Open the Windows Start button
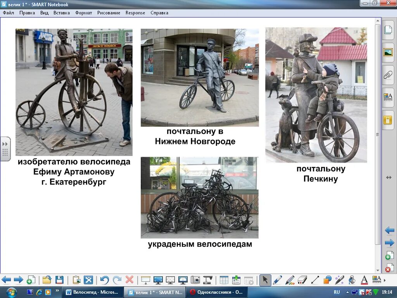 point(11,292)
